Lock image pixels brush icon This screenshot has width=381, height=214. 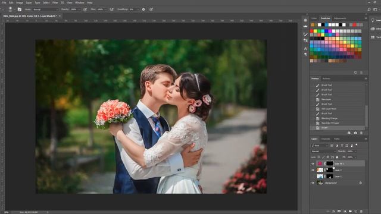[x=323, y=157]
